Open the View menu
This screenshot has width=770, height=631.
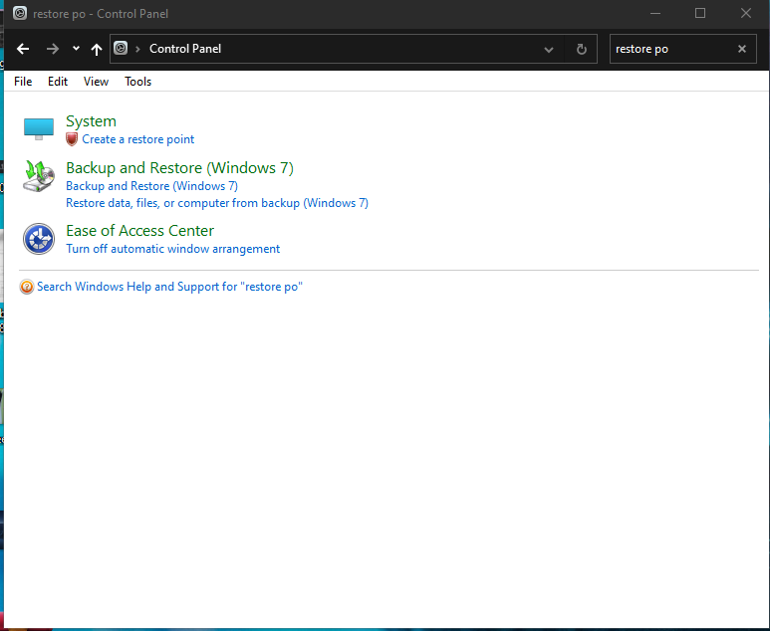[96, 82]
